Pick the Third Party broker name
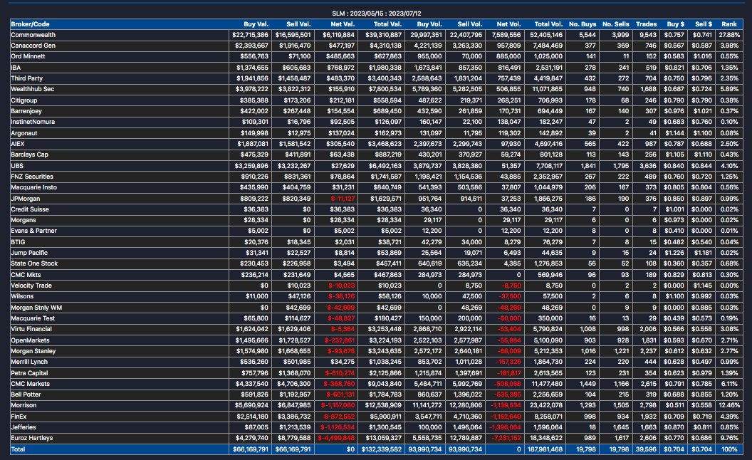752x460 pixels. pos(27,78)
